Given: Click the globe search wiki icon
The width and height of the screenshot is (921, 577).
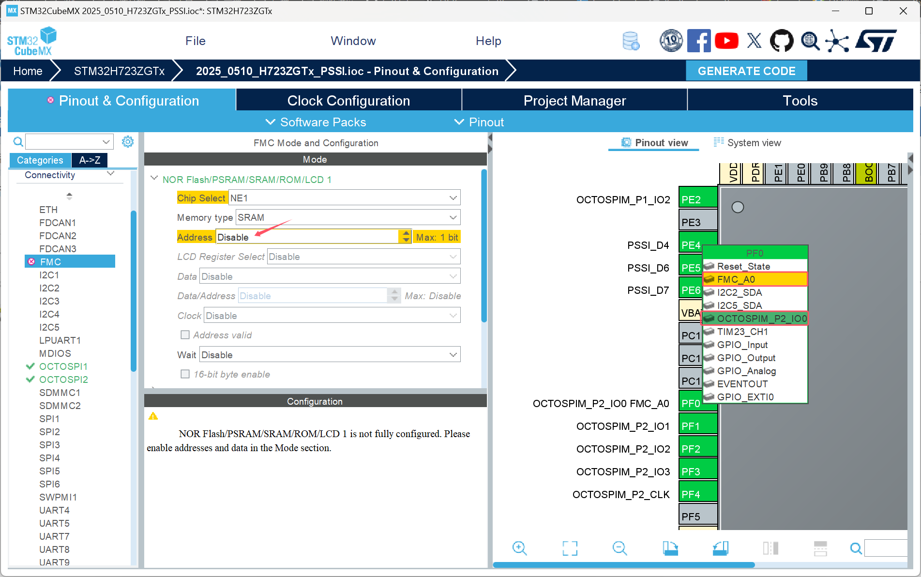Looking at the screenshot, I should click(810, 41).
